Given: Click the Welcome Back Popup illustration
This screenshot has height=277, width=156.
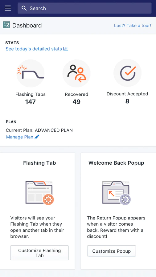Looking at the screenshot, I should click(117, 193).
